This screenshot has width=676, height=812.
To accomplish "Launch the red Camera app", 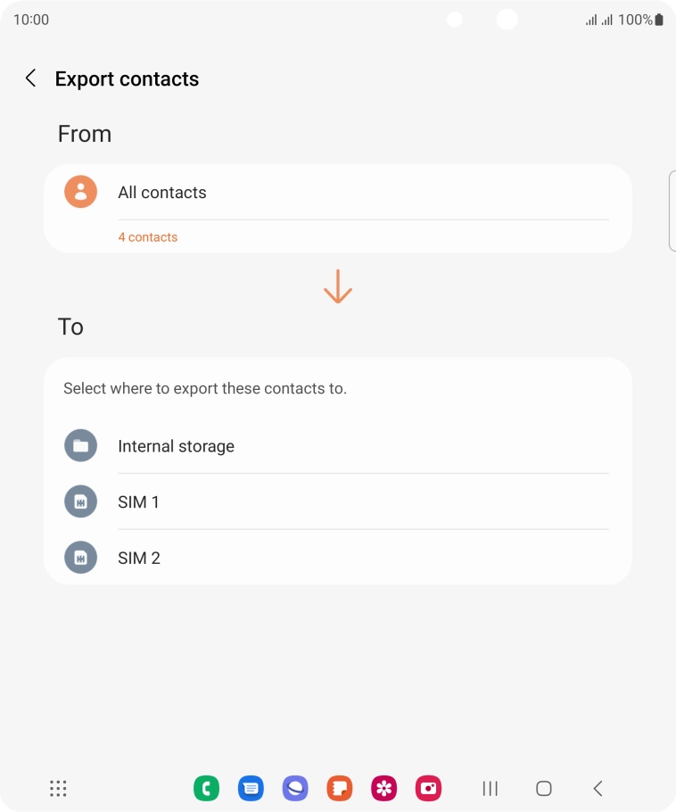I will (429, 788).
